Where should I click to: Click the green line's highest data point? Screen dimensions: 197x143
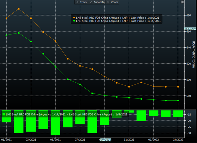click(x=19, y=33)
